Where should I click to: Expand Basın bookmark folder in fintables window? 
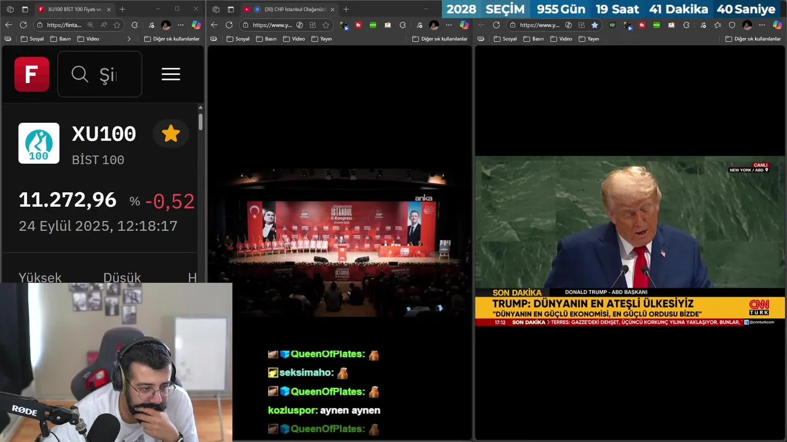(60, 39)
